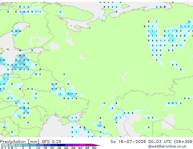The width and height of the screenshot is (193, 149).
Task: Select the 5–10 mm legend color swatch
Action: coord(33,145)
